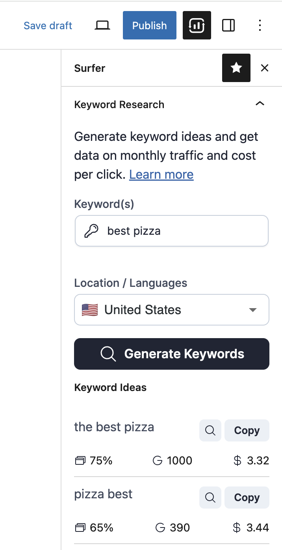The height and width of the screenshot is (550, 282).
Task: Close the Surfer panel
Action: click(265, 68)
